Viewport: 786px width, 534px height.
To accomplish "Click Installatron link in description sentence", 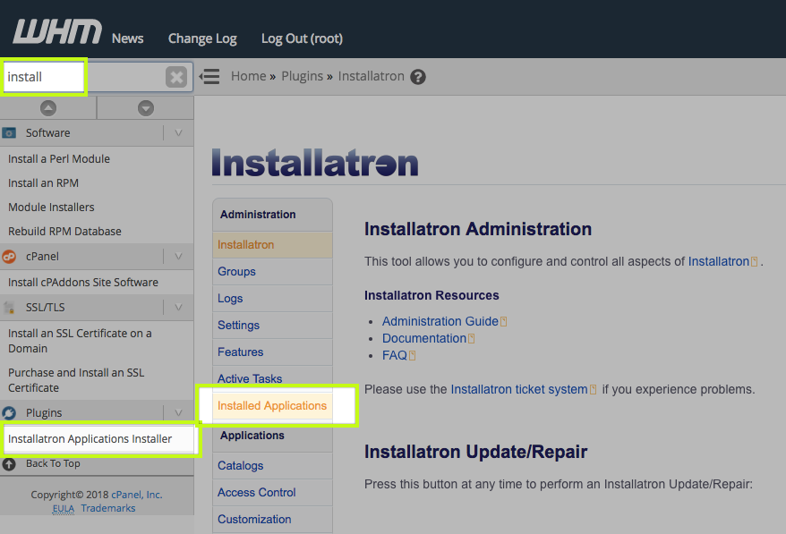I will 718,261.
